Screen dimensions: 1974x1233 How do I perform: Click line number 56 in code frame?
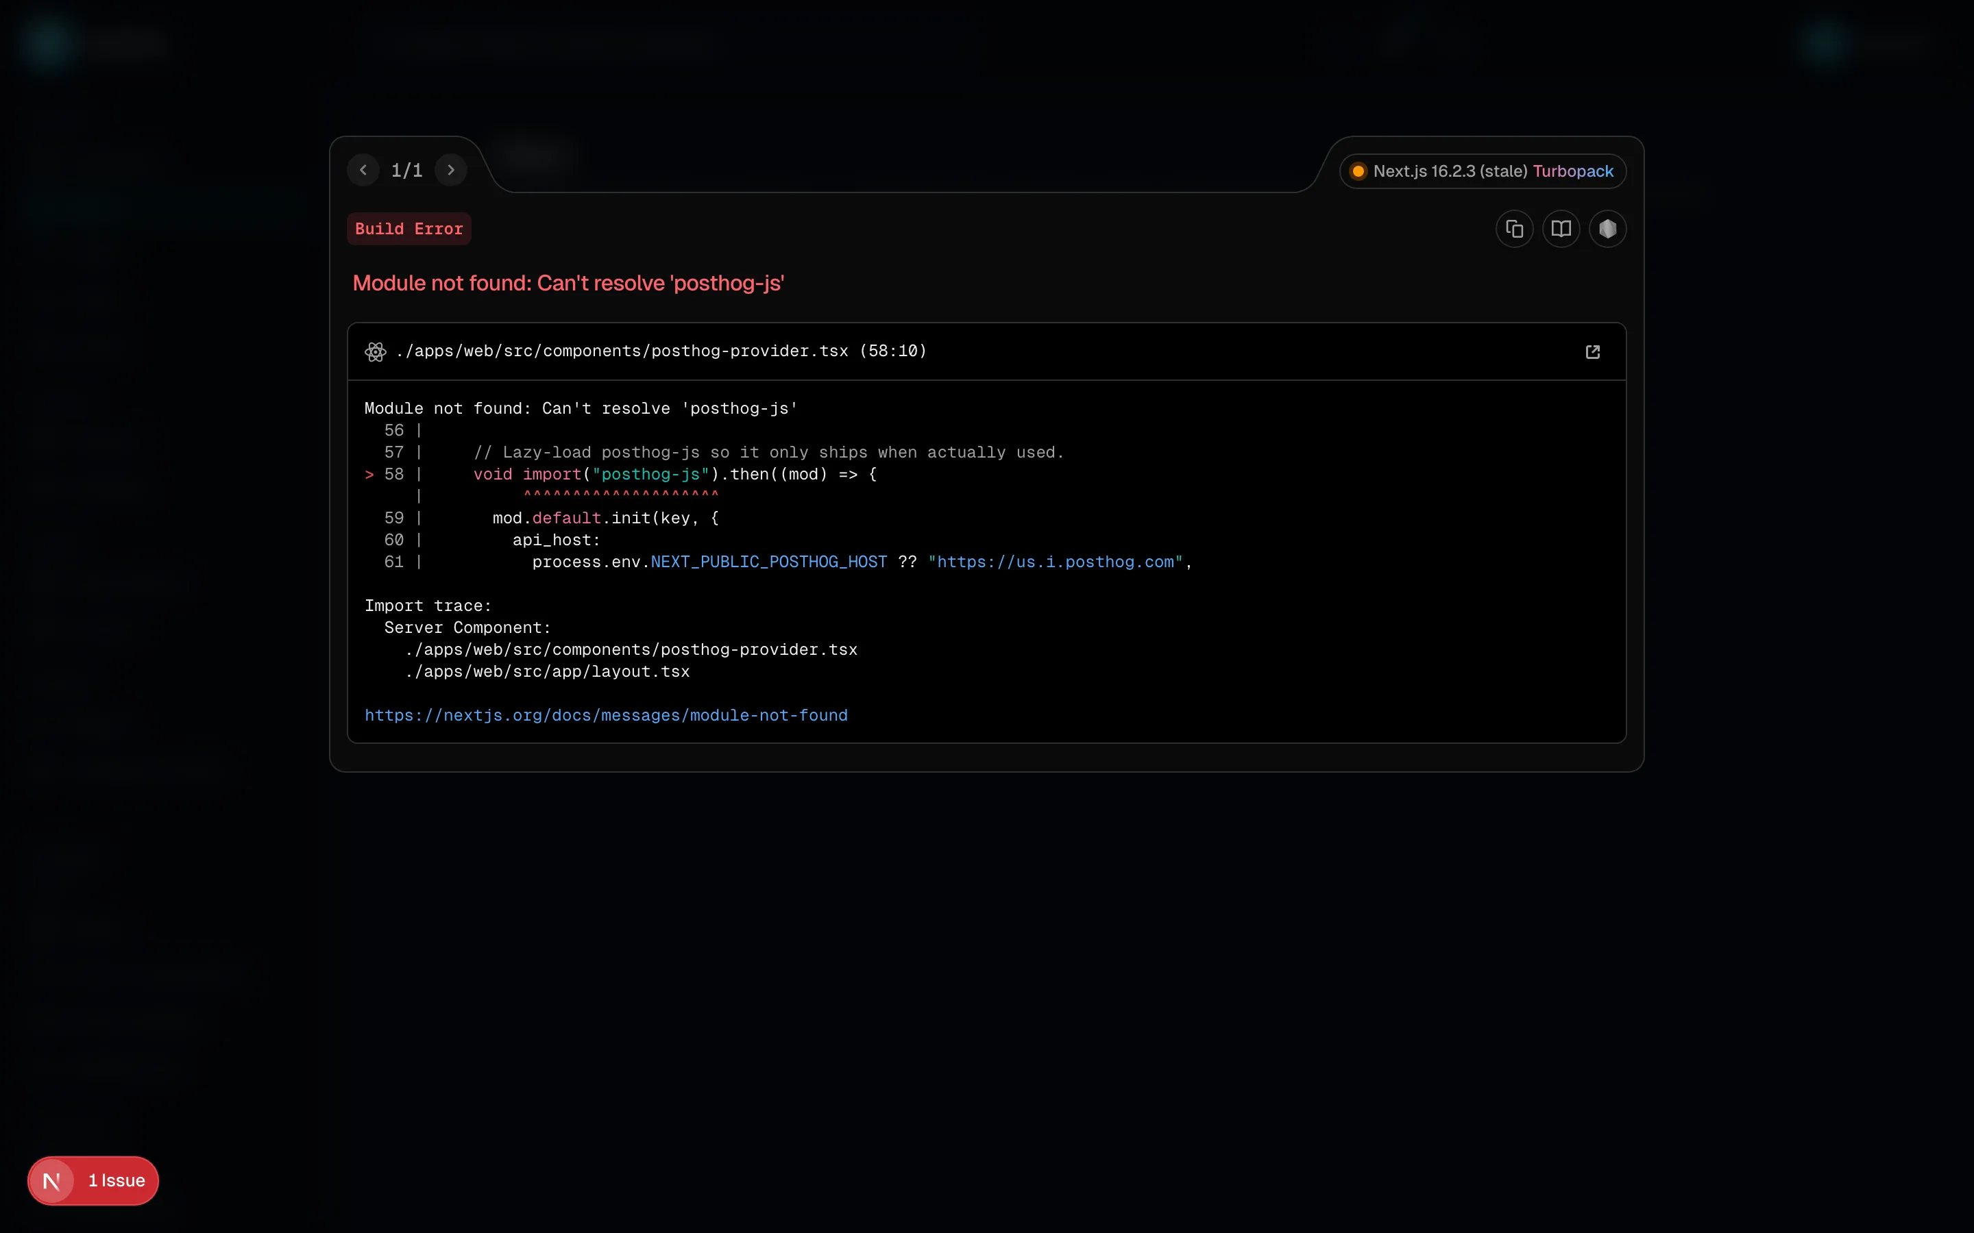coord(394,431)
